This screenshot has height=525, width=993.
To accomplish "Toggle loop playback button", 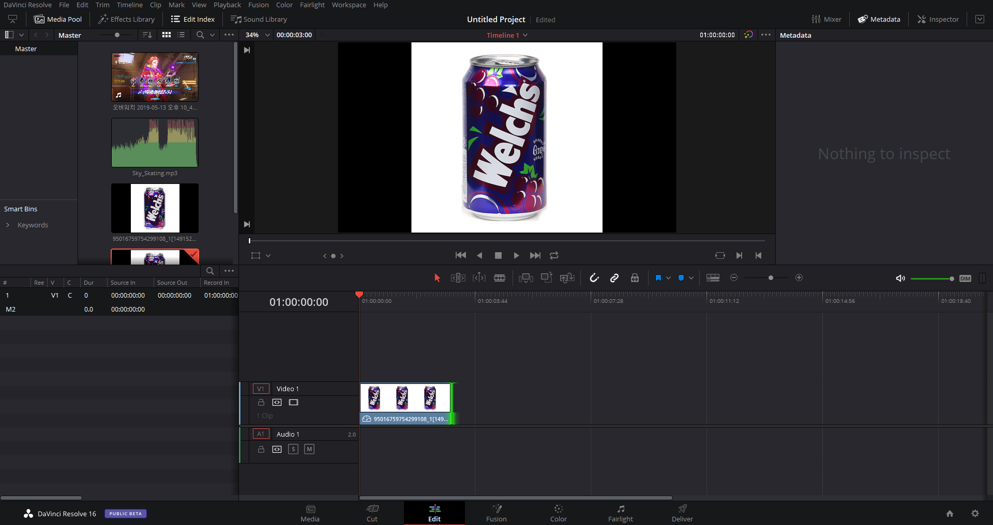I will point(554,255).
